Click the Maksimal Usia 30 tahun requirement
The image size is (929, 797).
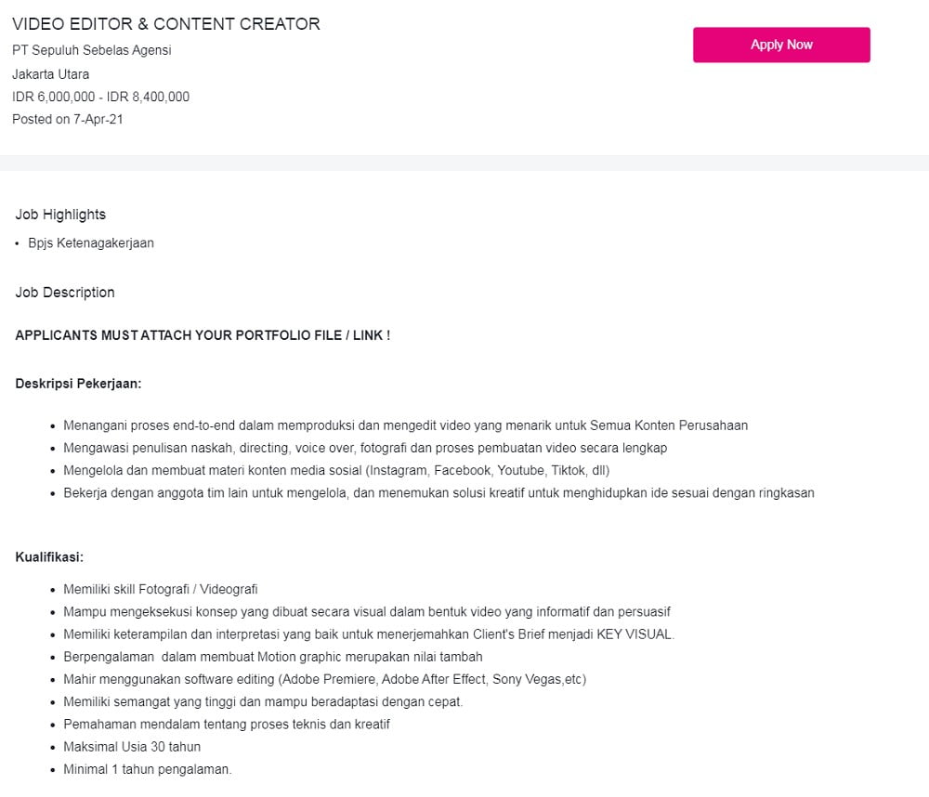[x=132, y=746]
